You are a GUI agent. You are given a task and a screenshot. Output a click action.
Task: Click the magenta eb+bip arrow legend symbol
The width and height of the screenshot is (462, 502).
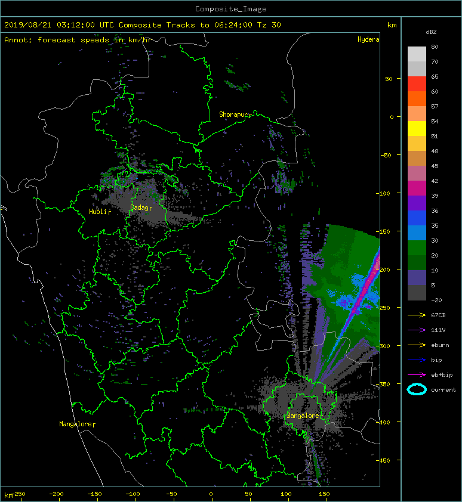(417, 375)
